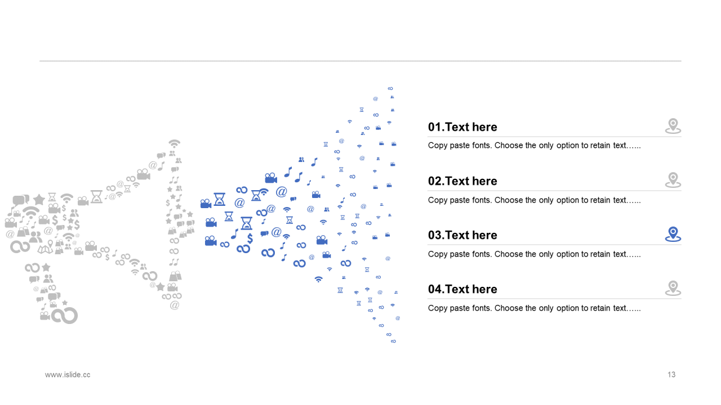Image resolution: width=721 pixels, height=405 pixels.
Task: Click the location pin icon beside 02.Text here
Action: click(673, 180)
